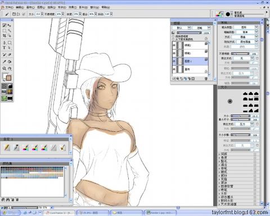Adjust the layer opacity slider
The image size is (270, 216).
point(189,33)
